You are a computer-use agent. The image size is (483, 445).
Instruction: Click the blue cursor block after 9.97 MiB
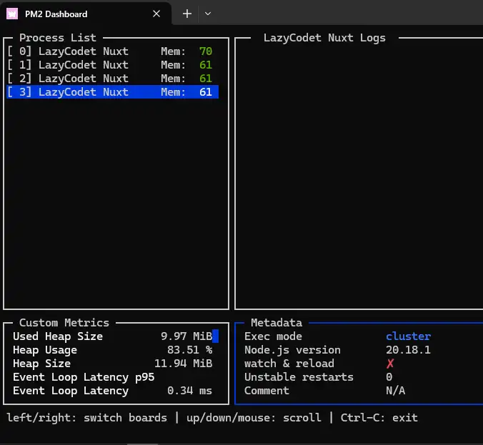(x=216, y=336)
